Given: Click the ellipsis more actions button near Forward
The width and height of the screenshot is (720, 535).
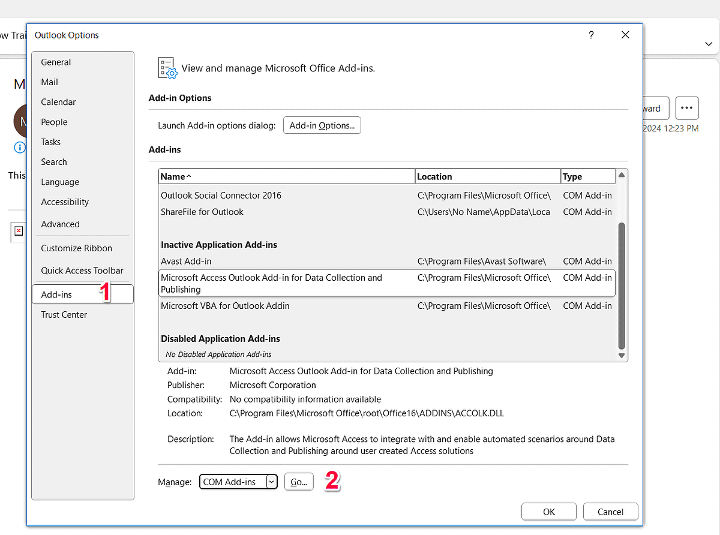Looking at the screenshot, I should point(686,108).
